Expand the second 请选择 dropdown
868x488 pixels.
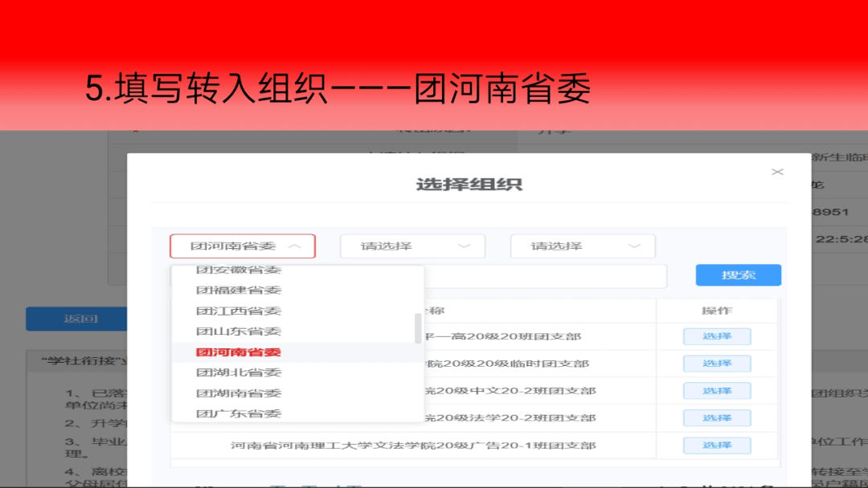[x=412, y=246]
